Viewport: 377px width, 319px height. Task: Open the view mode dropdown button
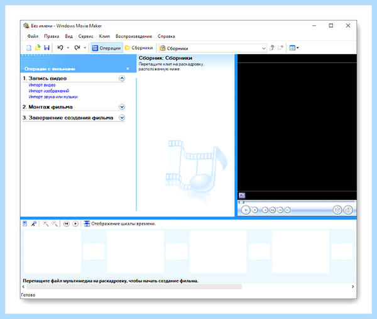click(x=294, y=48)
